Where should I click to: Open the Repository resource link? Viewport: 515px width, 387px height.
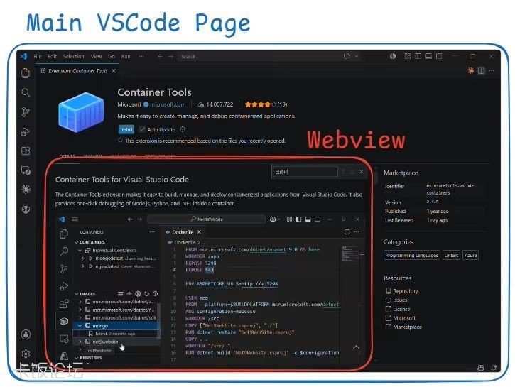click(x=406, y=291)
